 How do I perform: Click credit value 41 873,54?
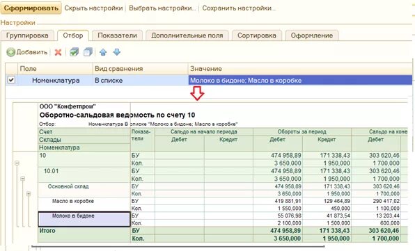pyautogui.click(x=338, y=216)
